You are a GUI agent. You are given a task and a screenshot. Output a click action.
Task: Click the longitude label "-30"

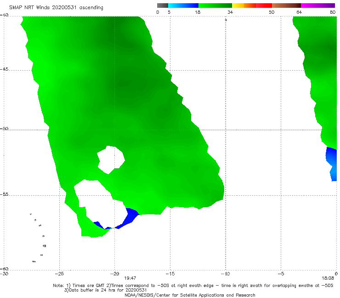click(4, 274)
